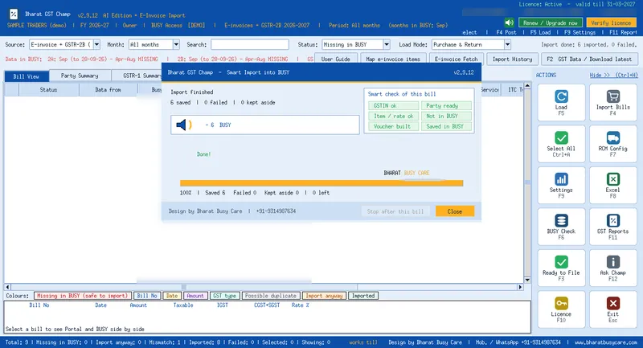The height and width of the screenshot is (348, 643).
Task: Click the GST type colour legend
Action: (224, 296)
